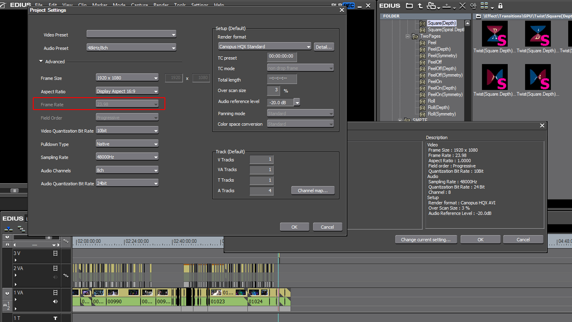The height and width of the screenshot is (322, 572).
Task: Select PeelOff(Depth) in folder tree
Action: (442, 69)
